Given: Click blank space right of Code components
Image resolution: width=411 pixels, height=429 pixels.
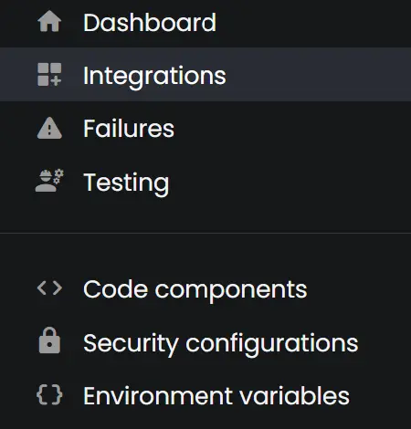Looking at the screenshot, I should click(x=359, y=288).
